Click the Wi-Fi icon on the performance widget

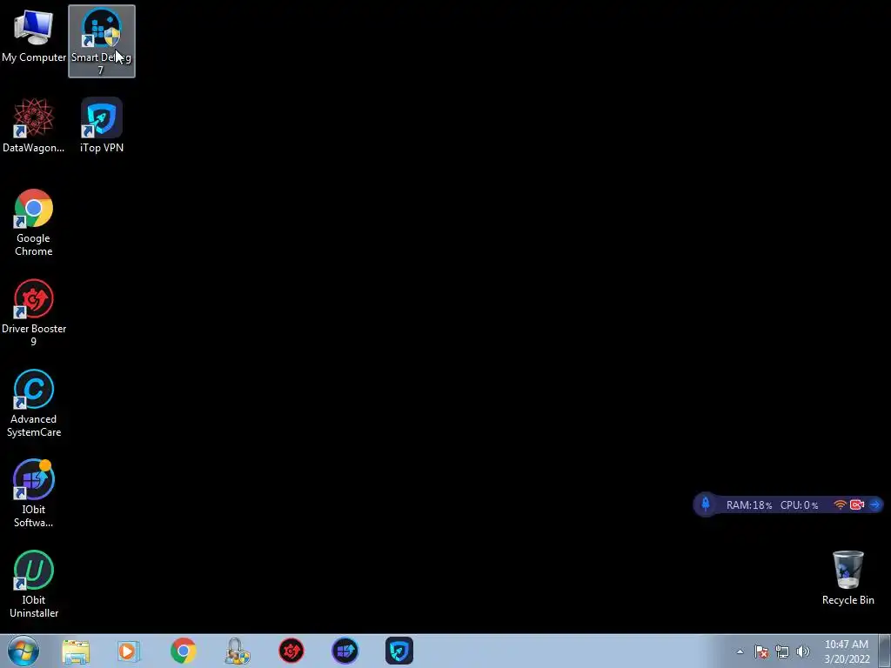pos(840,504)
